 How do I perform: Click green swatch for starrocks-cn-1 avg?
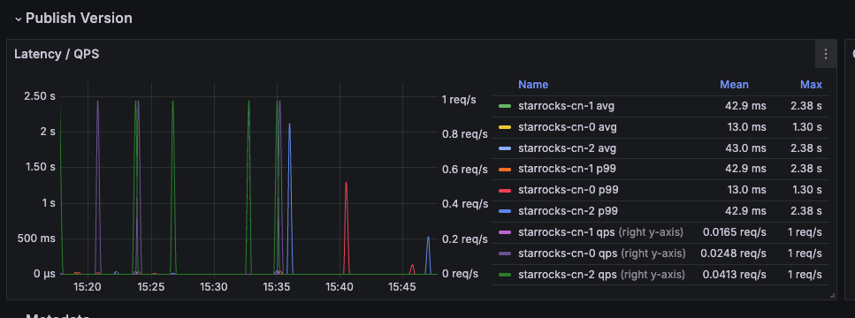(x=505, y=106)
